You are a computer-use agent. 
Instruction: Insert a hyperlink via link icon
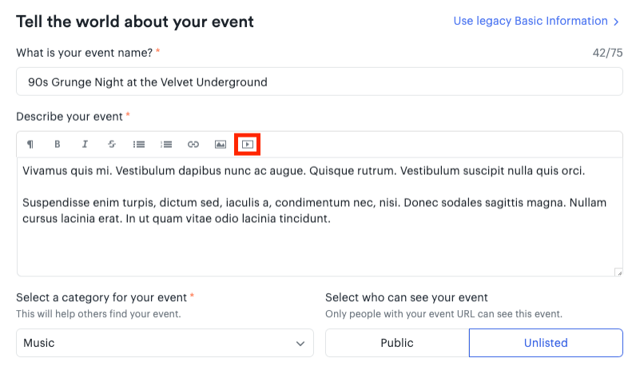(193, 144)
